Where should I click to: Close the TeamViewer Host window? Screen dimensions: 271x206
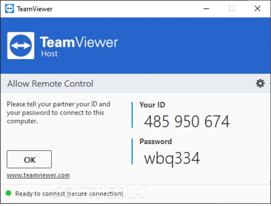pyautogui.click(x=257, y=8)
